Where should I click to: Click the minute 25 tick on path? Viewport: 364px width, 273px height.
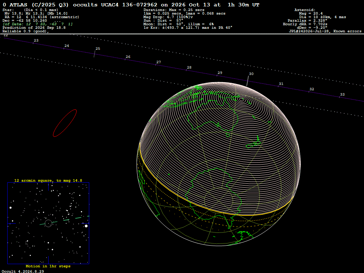tap(95, 54)
